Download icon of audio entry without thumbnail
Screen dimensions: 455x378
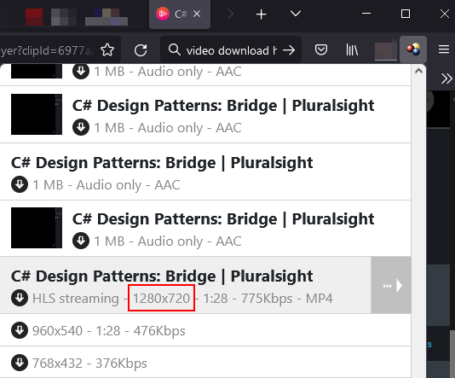click(20, 184)
